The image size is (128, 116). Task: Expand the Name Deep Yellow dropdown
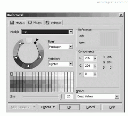[117, 96]
